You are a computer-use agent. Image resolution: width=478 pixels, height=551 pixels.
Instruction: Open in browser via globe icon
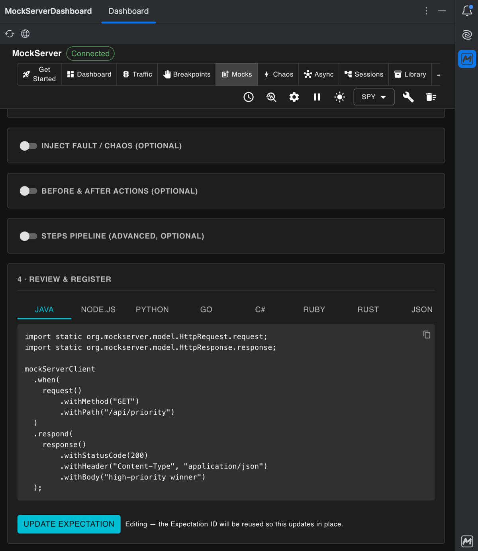(25, 34)
